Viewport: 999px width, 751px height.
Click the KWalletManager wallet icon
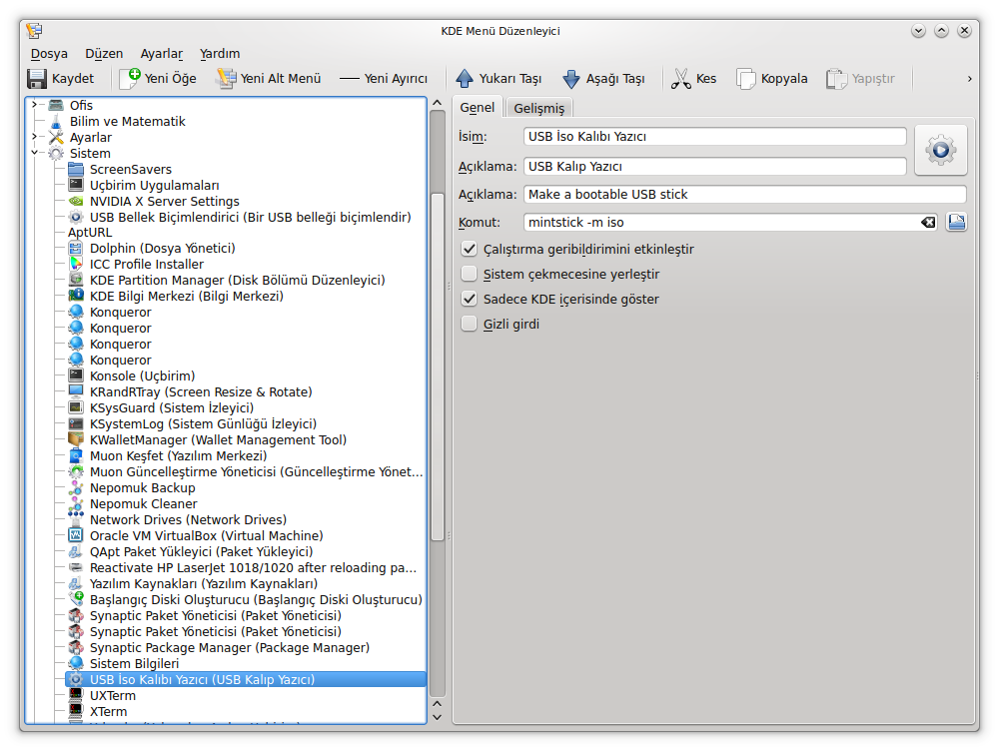pyautogui.click(x=76, y=439)
